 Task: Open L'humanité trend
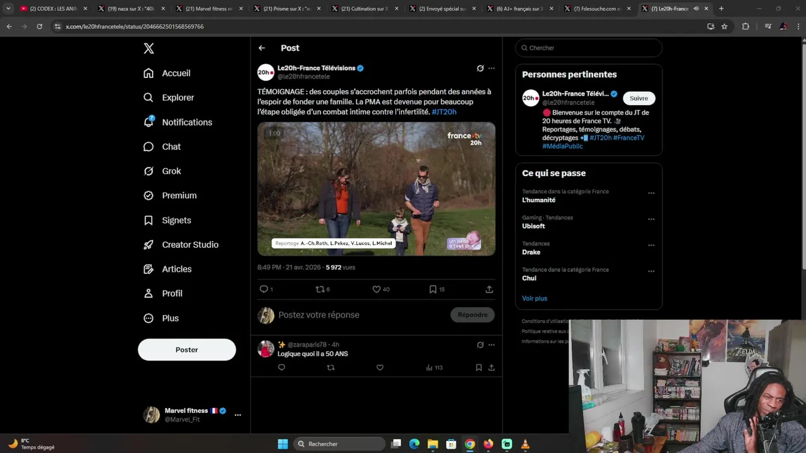pos(538,200)
